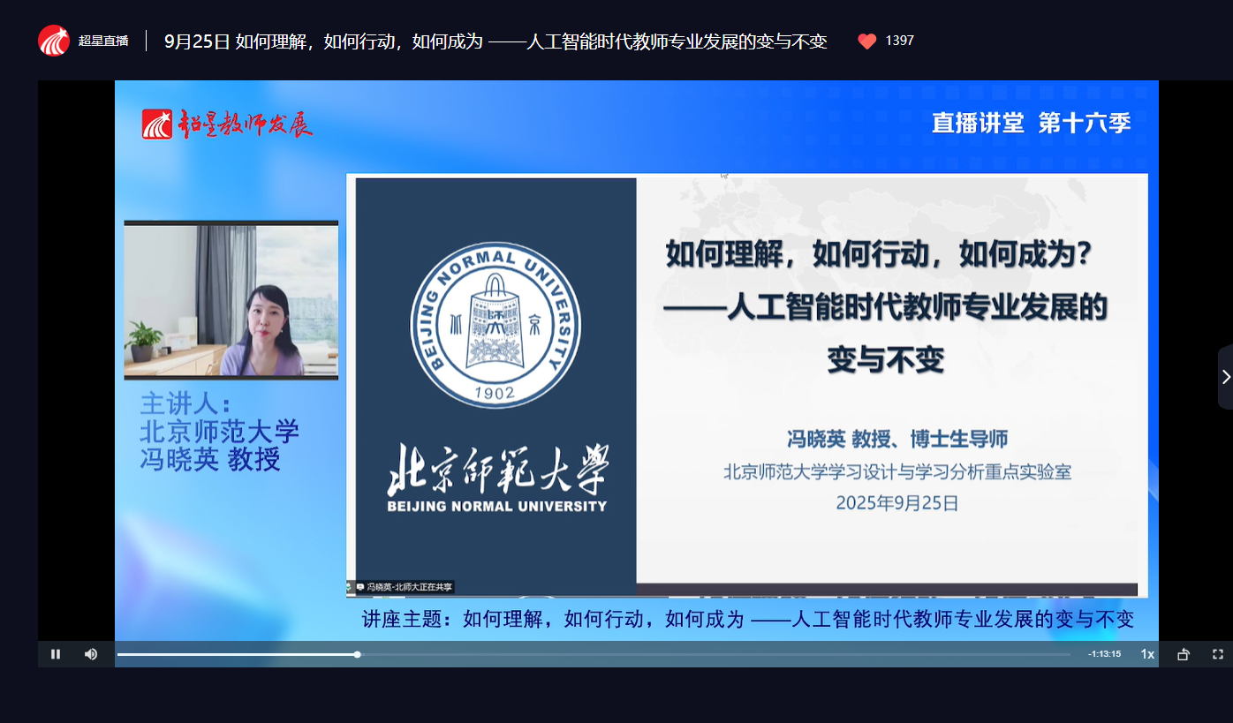Click the 变与不变 title line on slide
Image resolution: width=1233 pixels, height=723 pixels.
click(x=886, y=360)
